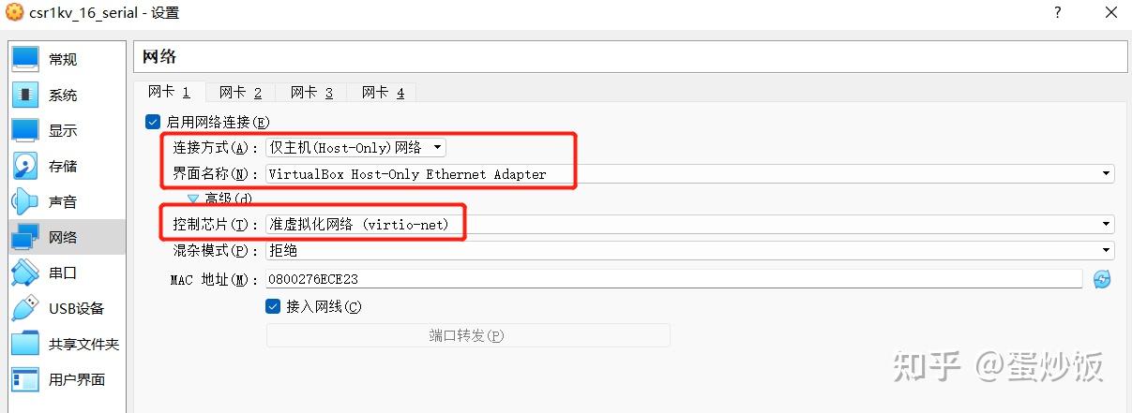Select the 串口 (Serial port) icon
The height and width of the screenshot is (413, 1132).
point(25,273)
